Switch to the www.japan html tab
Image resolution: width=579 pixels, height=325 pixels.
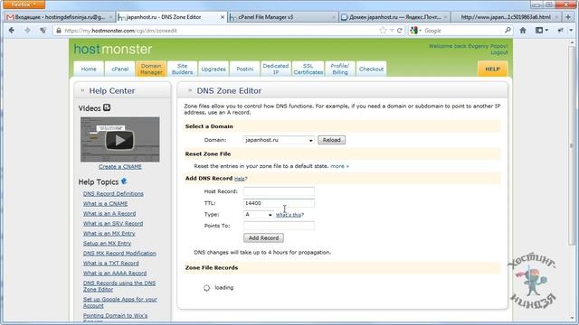point(506,17)
